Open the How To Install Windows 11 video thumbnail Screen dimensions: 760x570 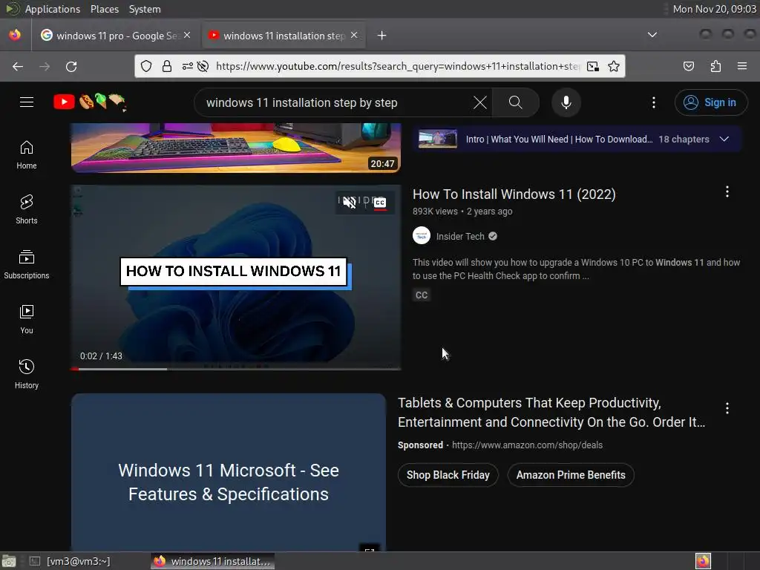(x=235, y=278)
